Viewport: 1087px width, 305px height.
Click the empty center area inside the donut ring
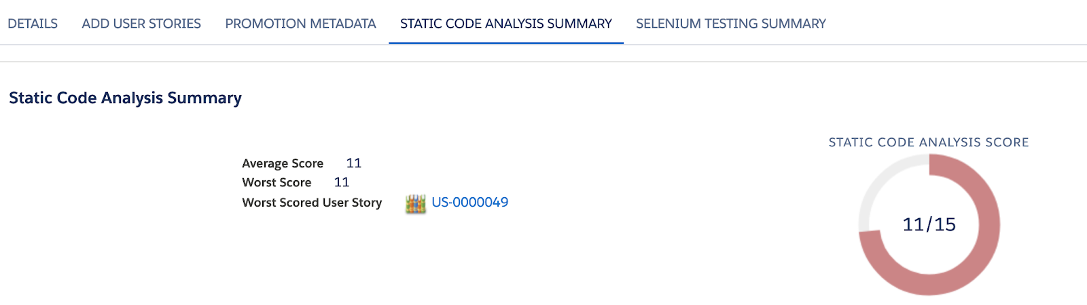(x=929, y=254)
